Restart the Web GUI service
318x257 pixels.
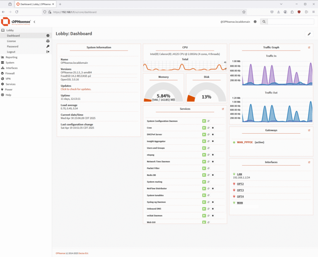209,222
